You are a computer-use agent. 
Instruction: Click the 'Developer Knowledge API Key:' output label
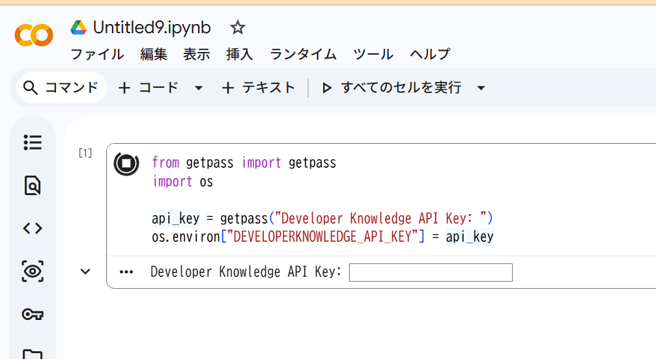246,272
